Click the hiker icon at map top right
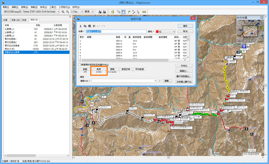The image size is (269, 164). pyautogui.click(x=244, y=46)
